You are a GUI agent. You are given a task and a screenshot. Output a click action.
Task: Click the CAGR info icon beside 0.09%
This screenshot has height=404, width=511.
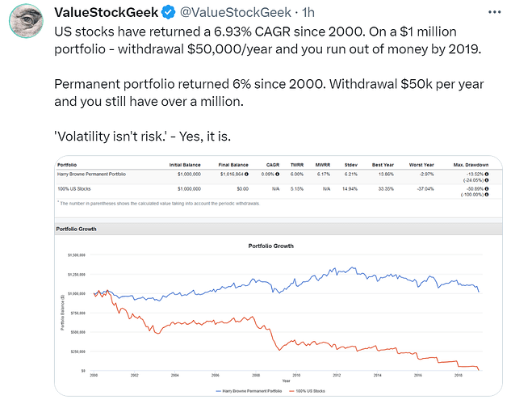coord(278,174)
